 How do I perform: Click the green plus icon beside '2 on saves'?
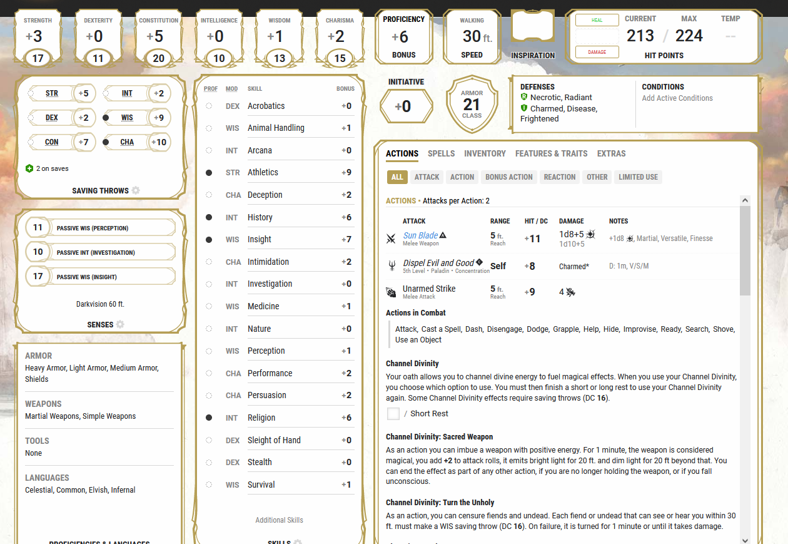(29, 168)
